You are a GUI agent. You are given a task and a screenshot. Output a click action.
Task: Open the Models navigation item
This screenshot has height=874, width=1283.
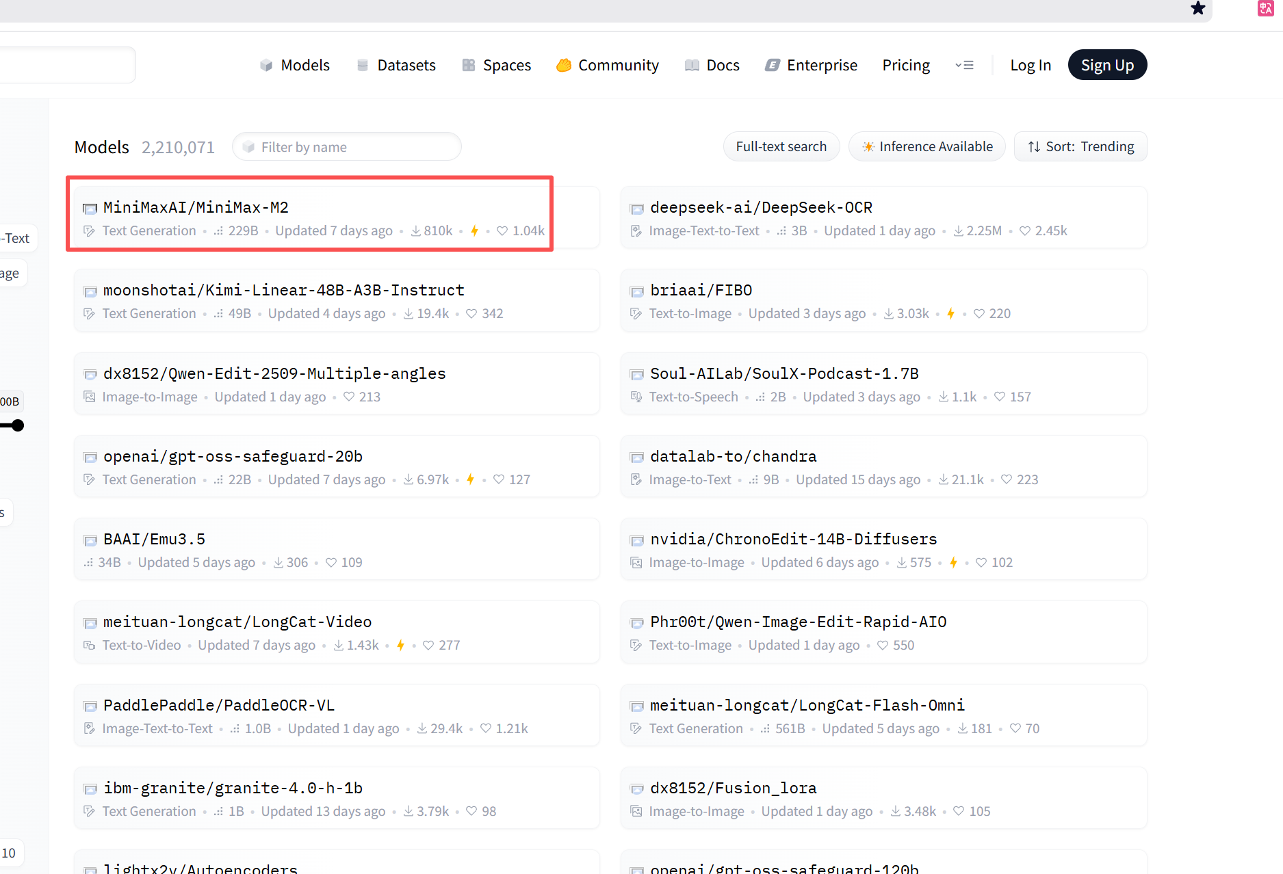coord(295,65)
